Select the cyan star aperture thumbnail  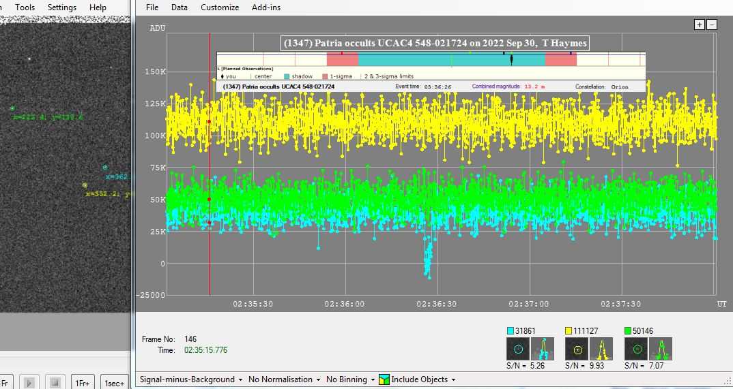pyautogui.click(x=518, y=349)
